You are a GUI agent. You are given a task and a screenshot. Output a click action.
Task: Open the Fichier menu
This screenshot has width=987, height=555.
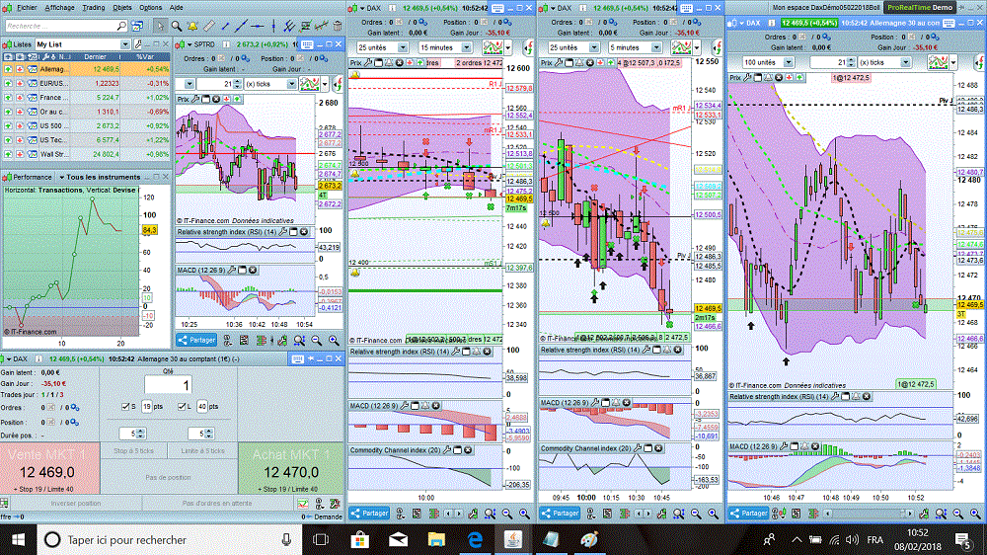pos(27,8)
